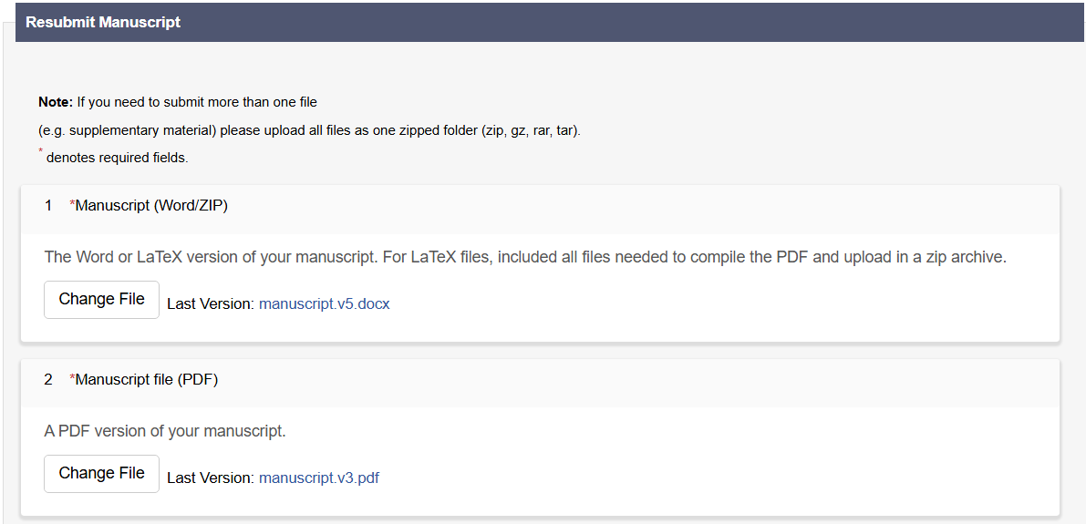Click Change File for the Word/ZIP manuscript
Viewport: 1086px width, 524px height.
click(x=101, y=300)
